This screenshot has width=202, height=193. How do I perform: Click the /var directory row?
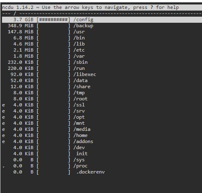(102, 56)
